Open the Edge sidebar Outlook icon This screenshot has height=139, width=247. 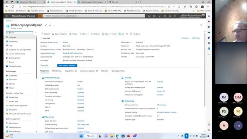tap(209, 49)
